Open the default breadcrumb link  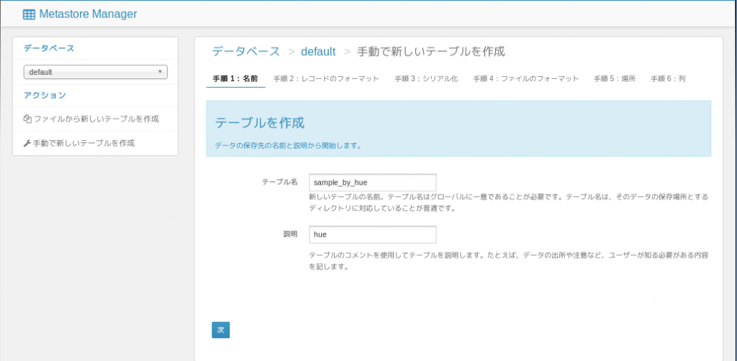(x=318, y=52)
